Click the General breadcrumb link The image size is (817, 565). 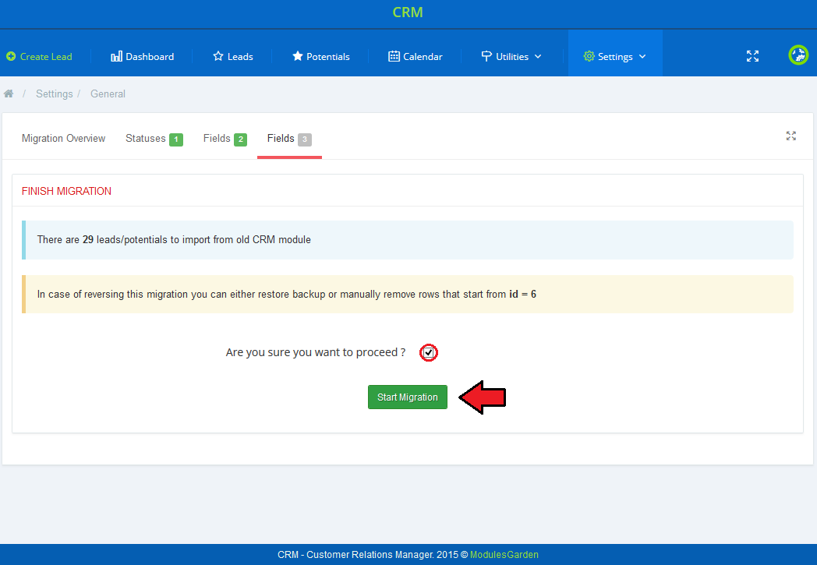click(108, 94)
